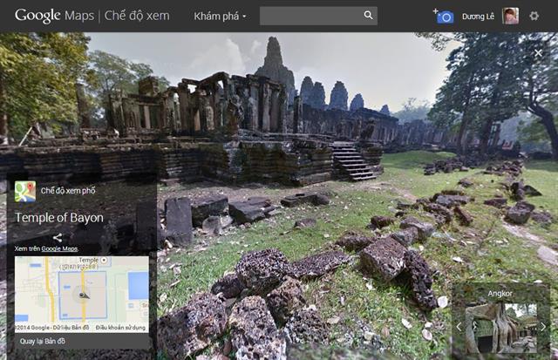The width and height of the screenshot is (558, 360).
Task: Open the Angkor thumbnail image
Action: (500, 328)
